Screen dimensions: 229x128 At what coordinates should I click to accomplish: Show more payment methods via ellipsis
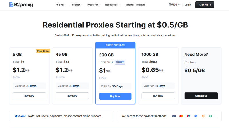tap(217, 116)
